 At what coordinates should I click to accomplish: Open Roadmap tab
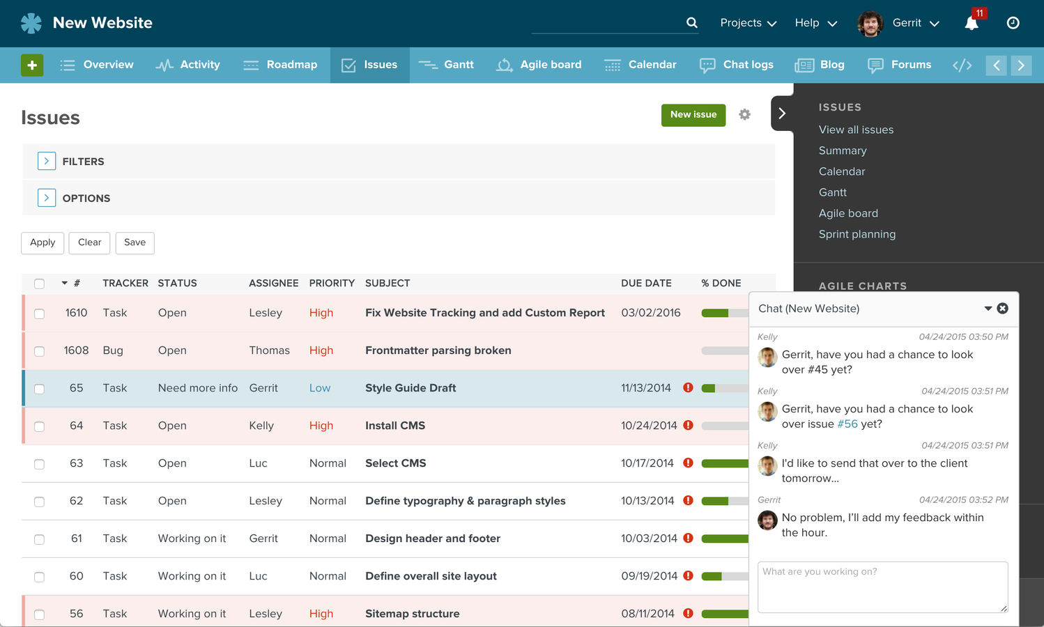coord(280,65)
